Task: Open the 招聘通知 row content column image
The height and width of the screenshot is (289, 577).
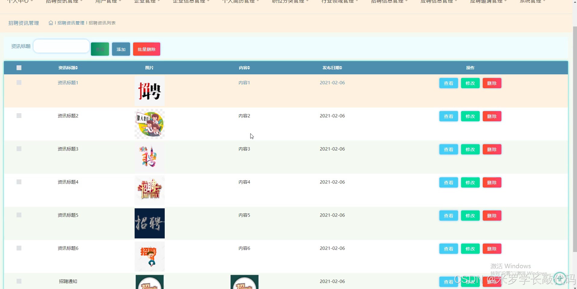Action: [x=245, y=282]
